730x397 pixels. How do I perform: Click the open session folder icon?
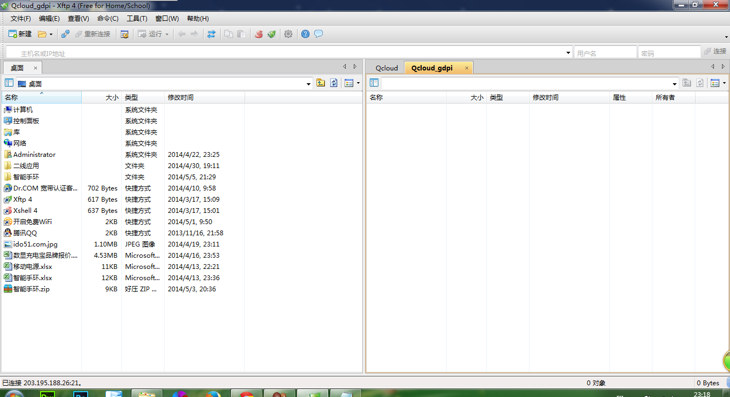(x=42, y=34)
